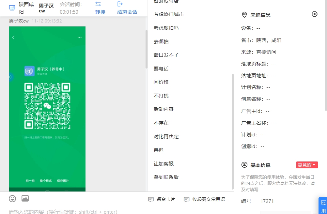Click the 收起图文常用语 message icon
This screenshot has height=214, width=327.
186,199
